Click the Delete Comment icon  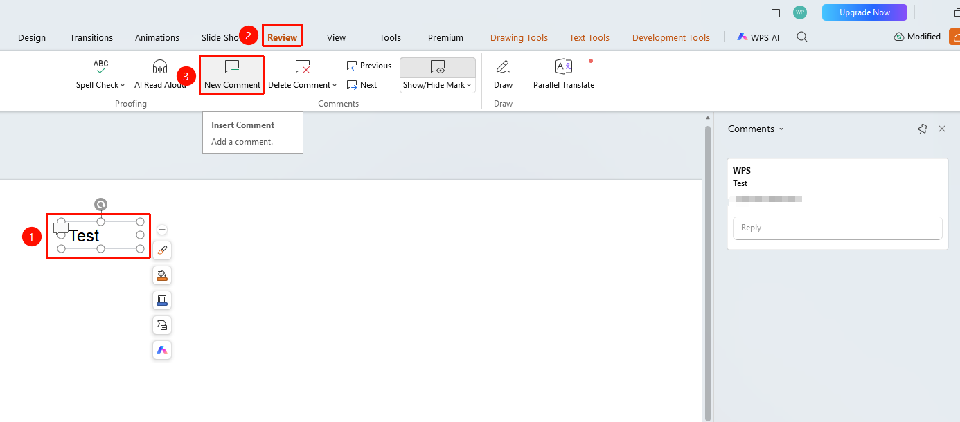coord(303,66)
